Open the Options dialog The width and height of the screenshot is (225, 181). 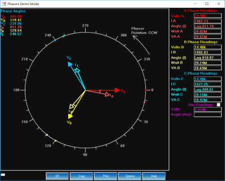click(130, 176)
